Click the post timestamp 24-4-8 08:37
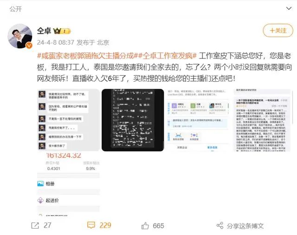This screenshot has width=297, height=235. tap(55, 42)
